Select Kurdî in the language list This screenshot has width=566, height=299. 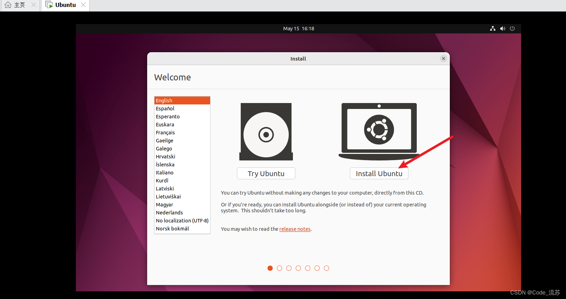pos(182,181)
